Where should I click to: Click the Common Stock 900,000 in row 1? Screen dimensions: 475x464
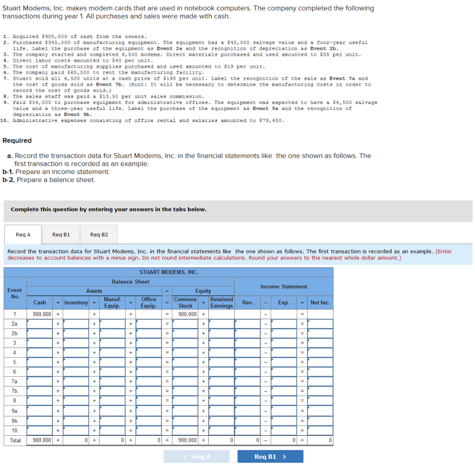pos(187,314)
